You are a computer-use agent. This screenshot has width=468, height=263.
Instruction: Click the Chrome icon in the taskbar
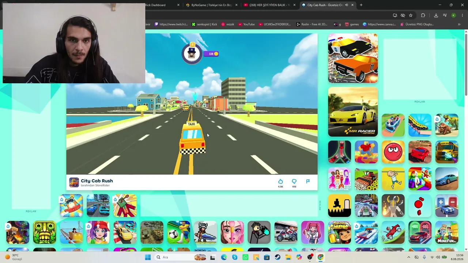tap(320, 257)
